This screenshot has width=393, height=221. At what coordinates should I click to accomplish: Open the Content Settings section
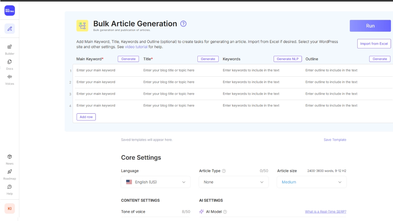click(x=140, y=200)
